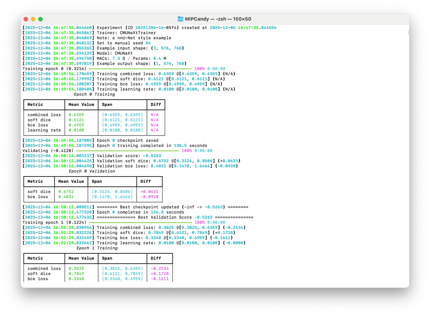Click the Diff column header
Viewport: 430px width, 315px height.
tap(156, 104)
